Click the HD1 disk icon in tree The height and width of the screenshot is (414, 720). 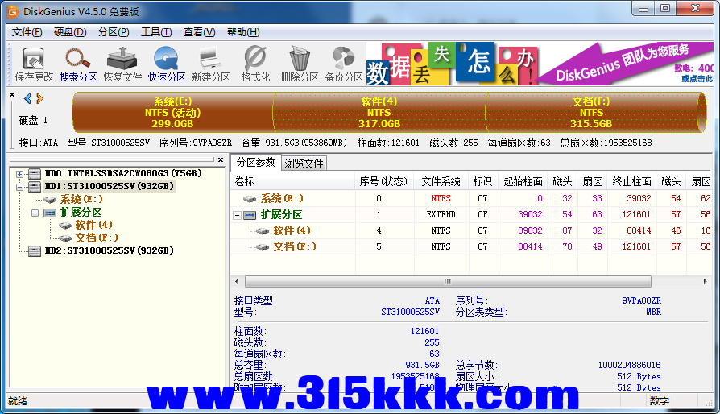(35, 186)
